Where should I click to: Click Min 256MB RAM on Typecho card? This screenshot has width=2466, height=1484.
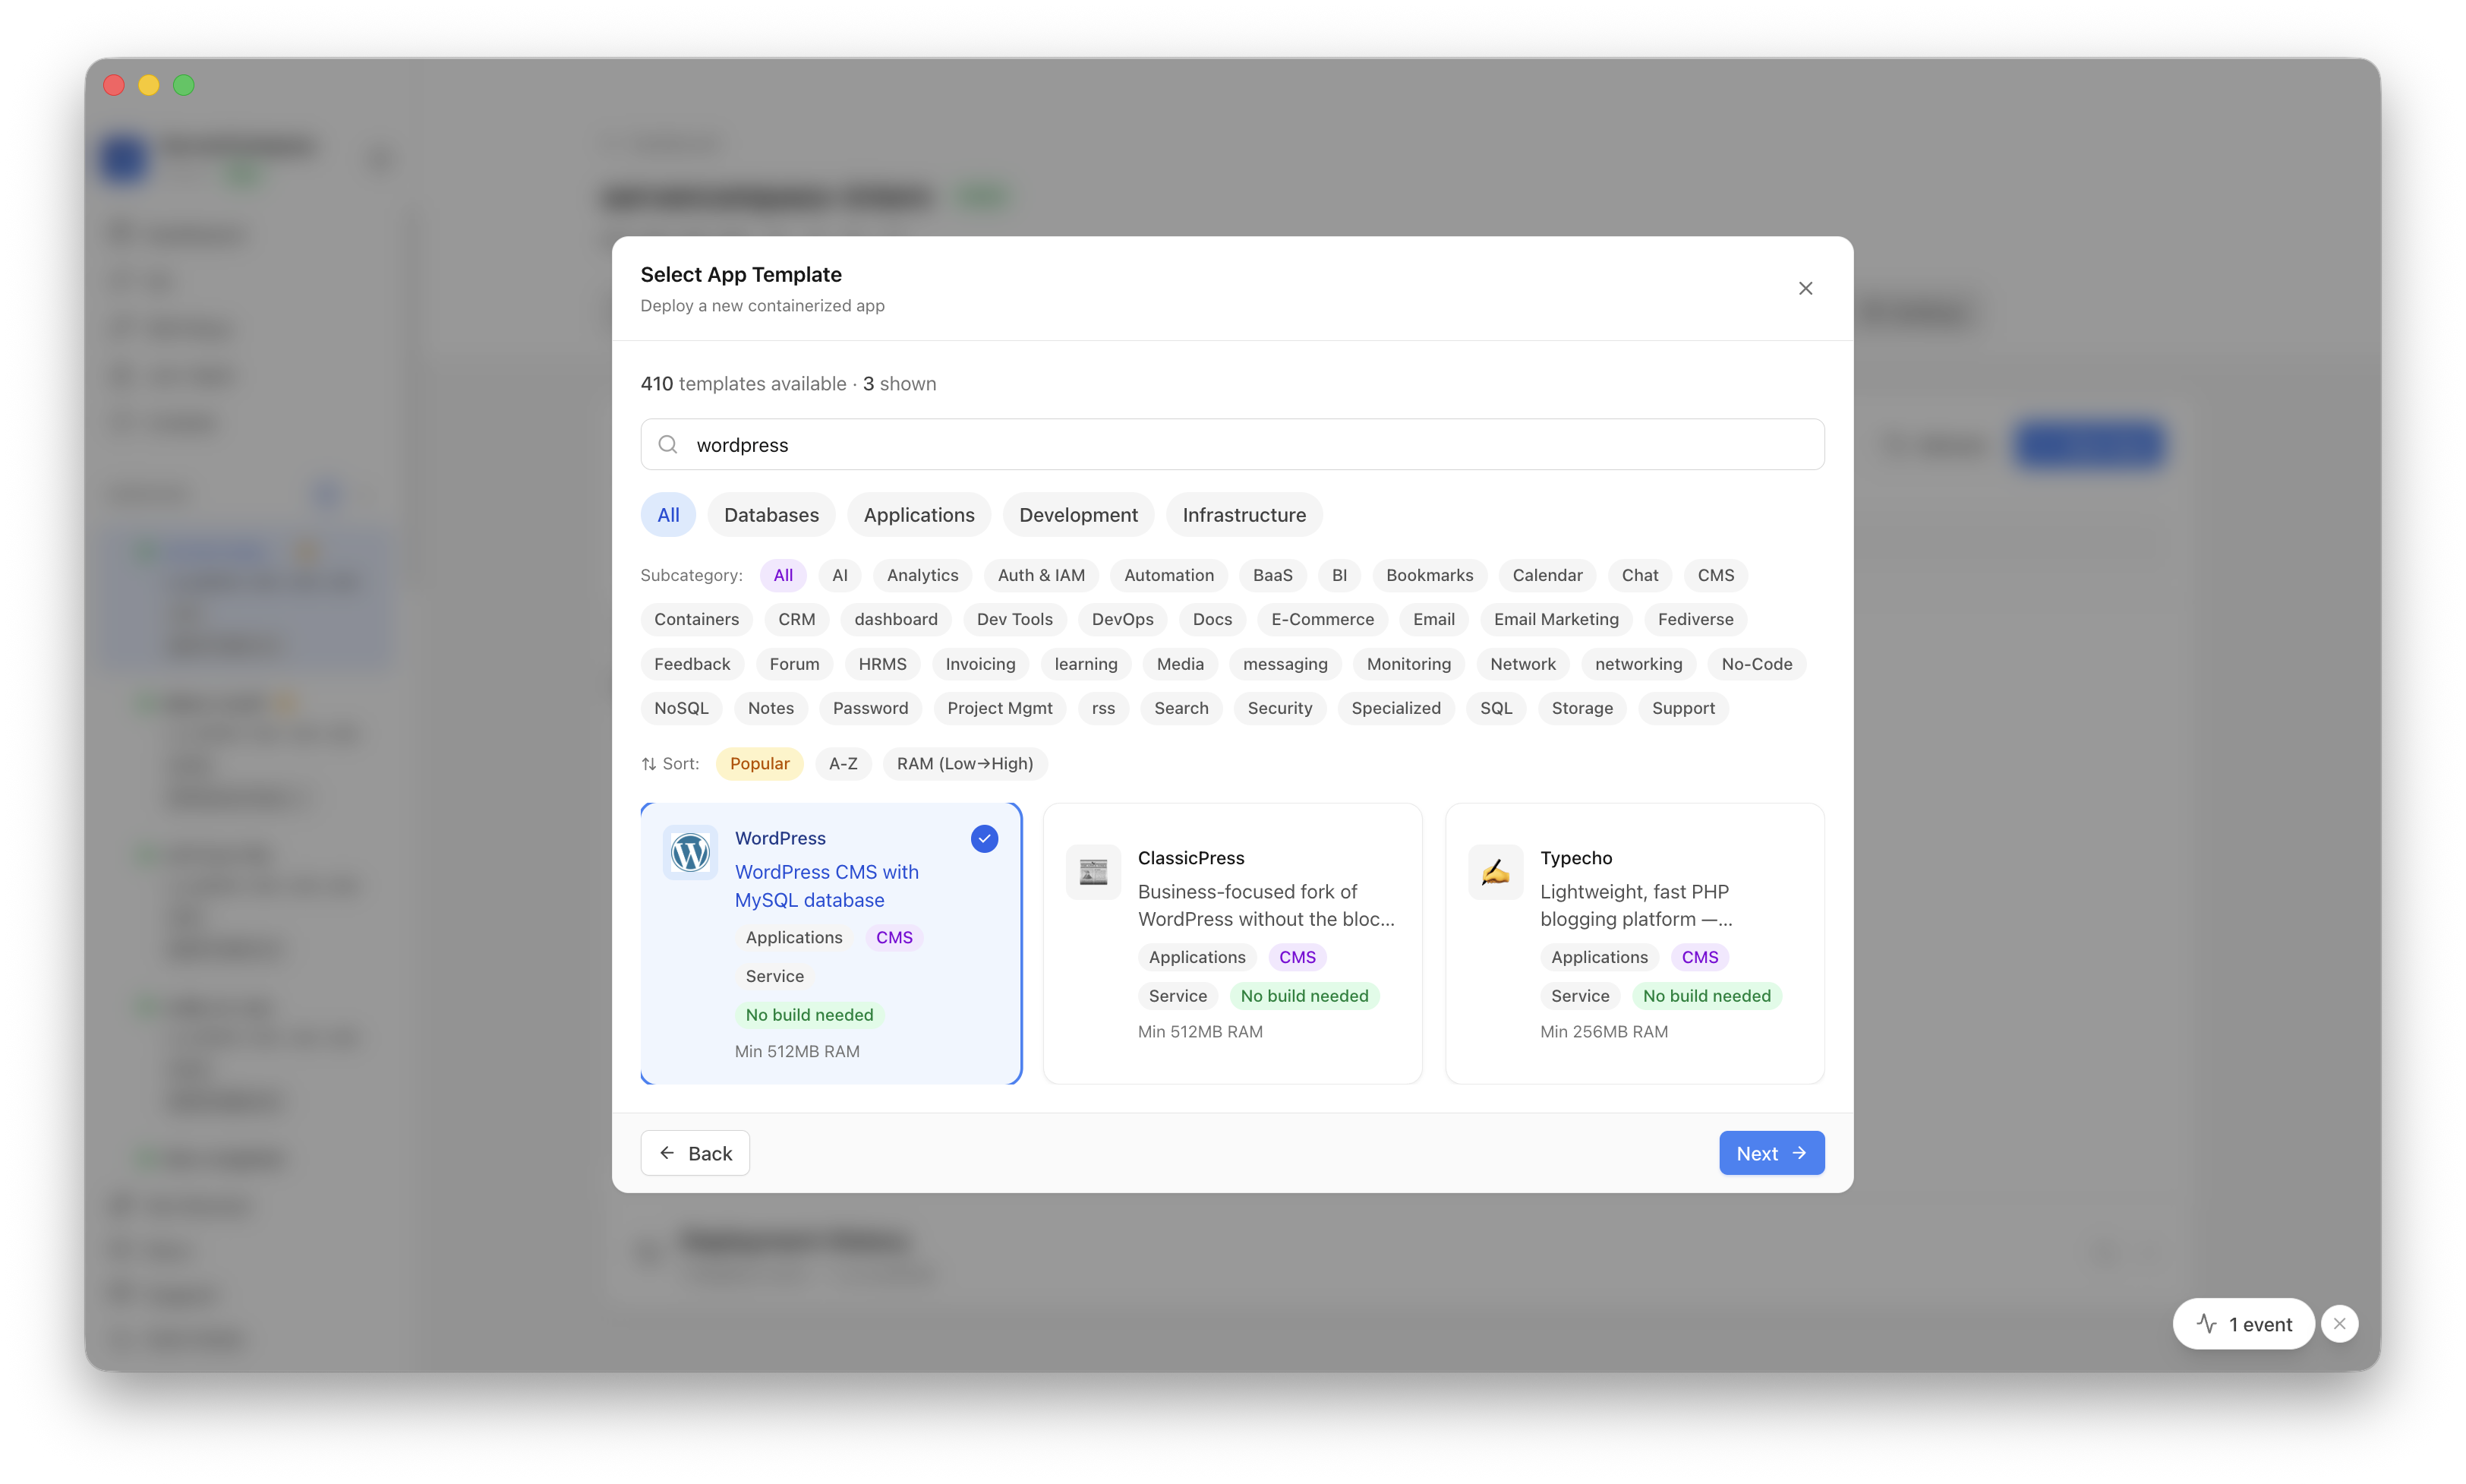tap(1604, 1031)
